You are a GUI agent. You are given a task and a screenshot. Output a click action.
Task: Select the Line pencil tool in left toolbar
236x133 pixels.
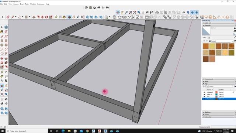(x=2, y=37)
